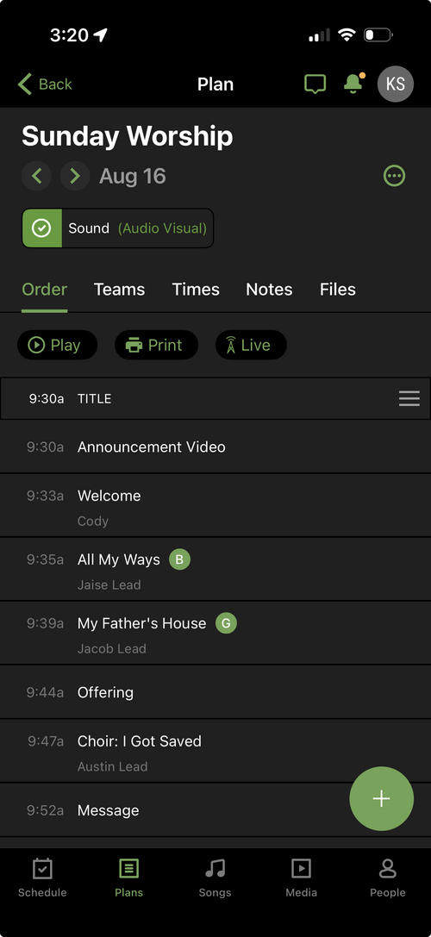This screenshot has height=937, width=431.
Task: Select the B key badge on All My Ways
Action: coord(179,559)
